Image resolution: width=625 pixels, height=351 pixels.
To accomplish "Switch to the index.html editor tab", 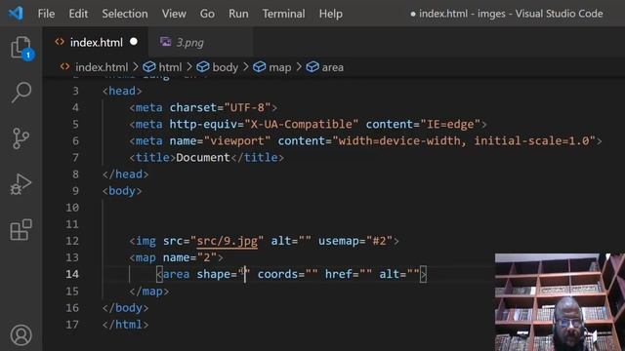I will coord(96,42).
